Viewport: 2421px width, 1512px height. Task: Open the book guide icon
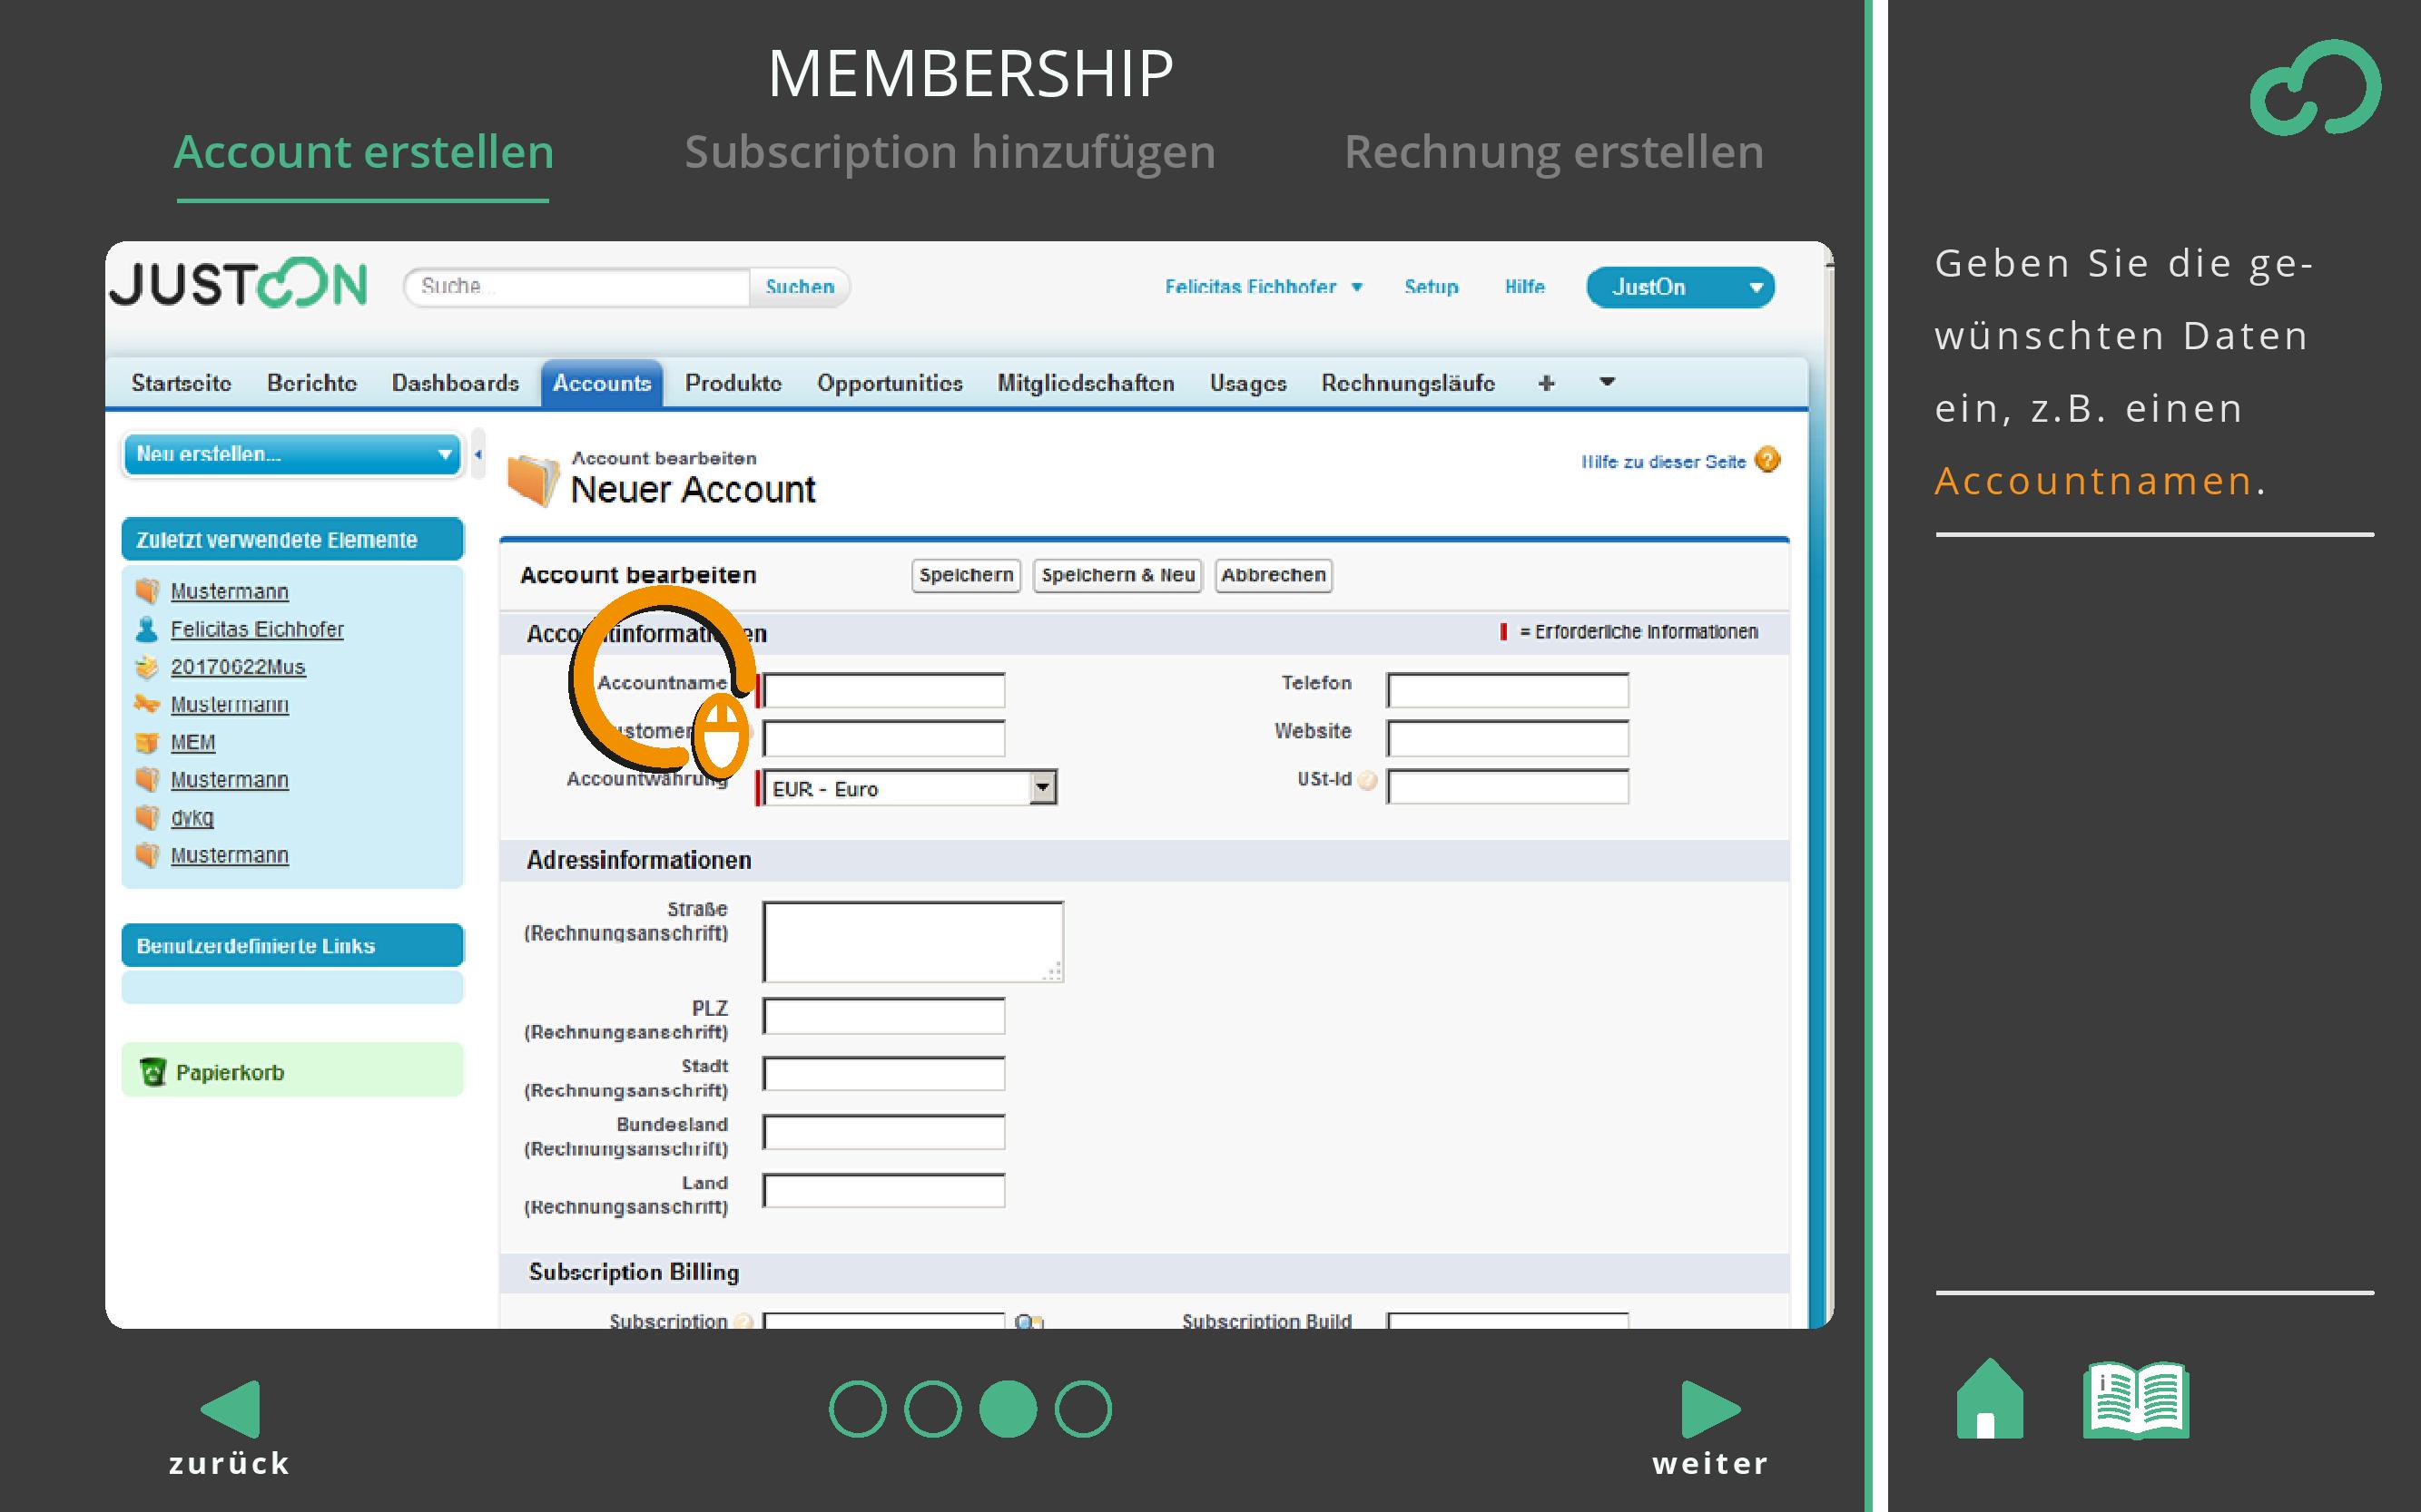[2135, 1400]
